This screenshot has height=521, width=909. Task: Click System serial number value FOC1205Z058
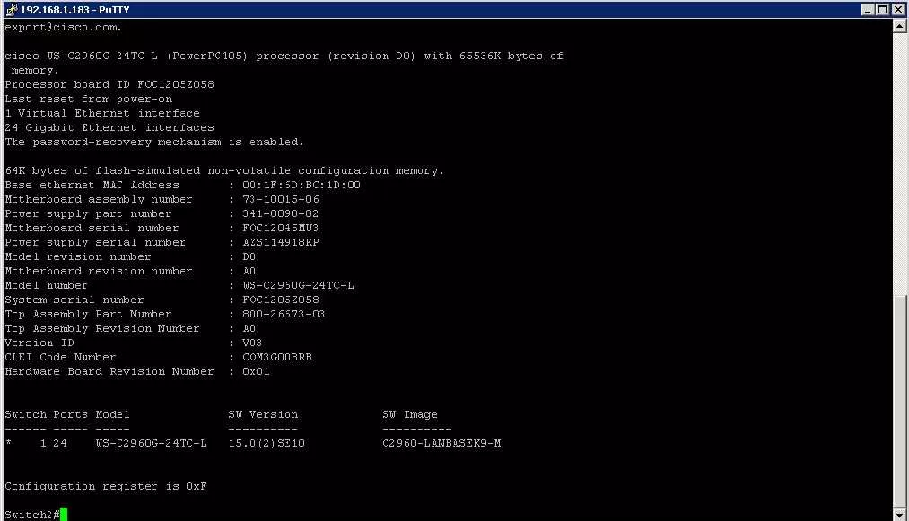(281, 300)
